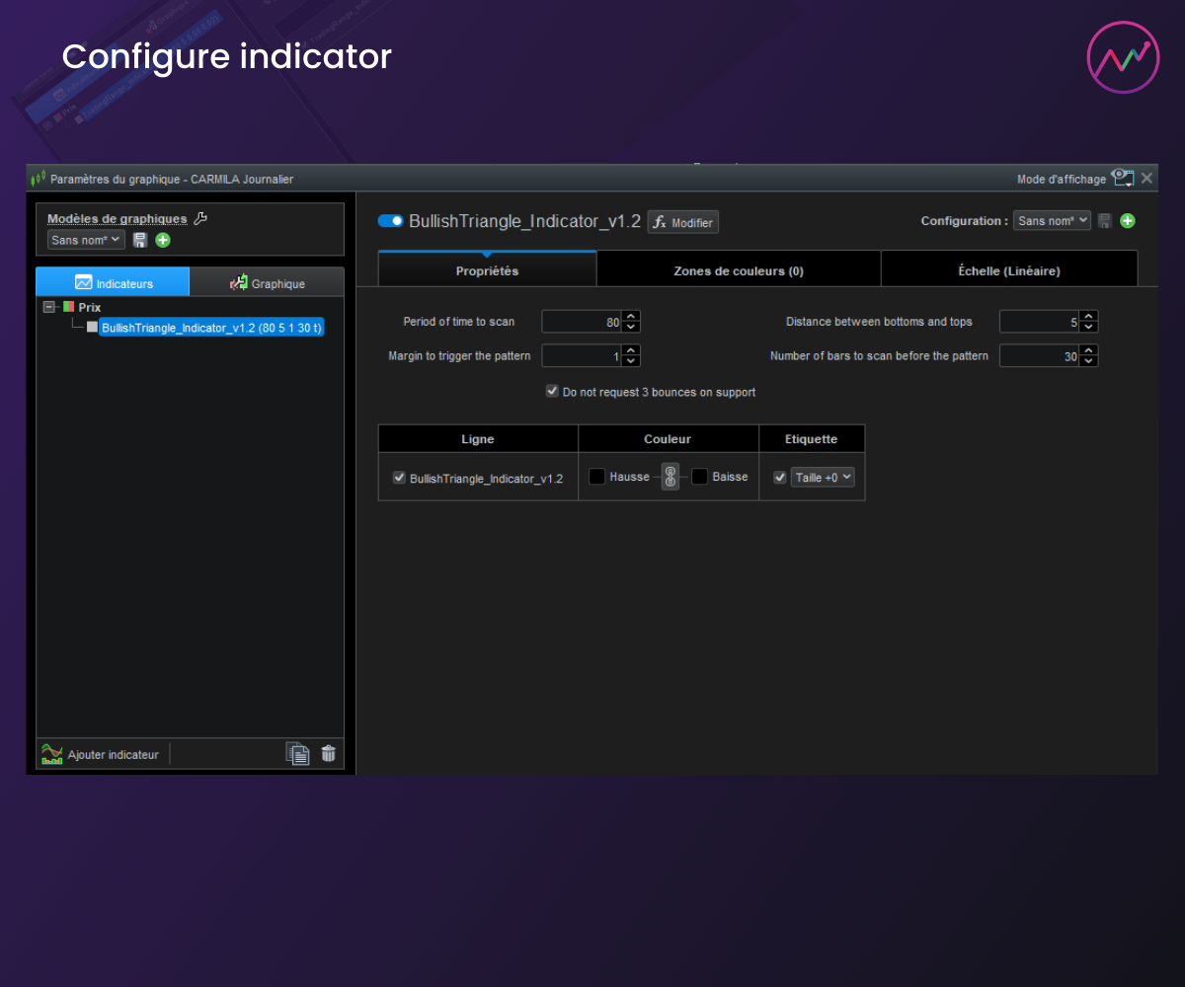
Task: Click the Mode d'affichage eye icon
Action: 1122,178
